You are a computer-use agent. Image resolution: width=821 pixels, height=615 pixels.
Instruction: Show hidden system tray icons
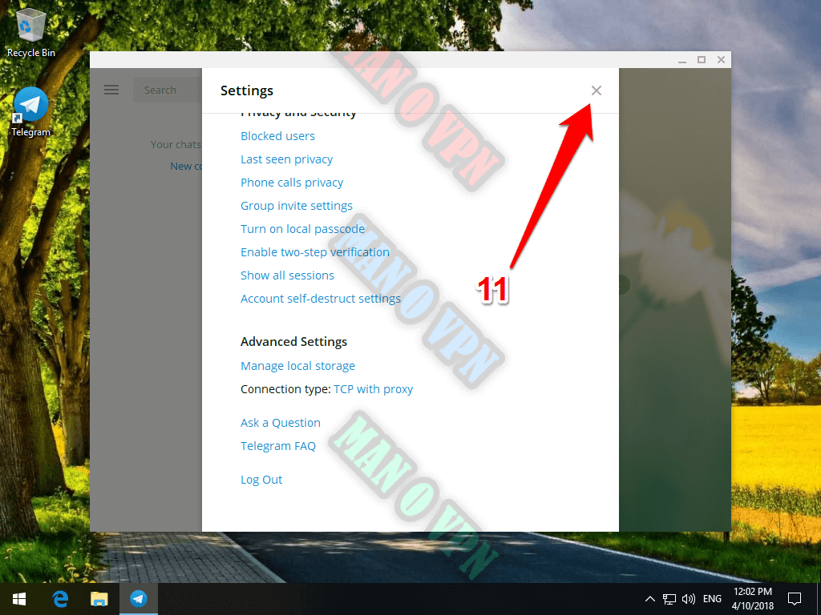[649, 599]
